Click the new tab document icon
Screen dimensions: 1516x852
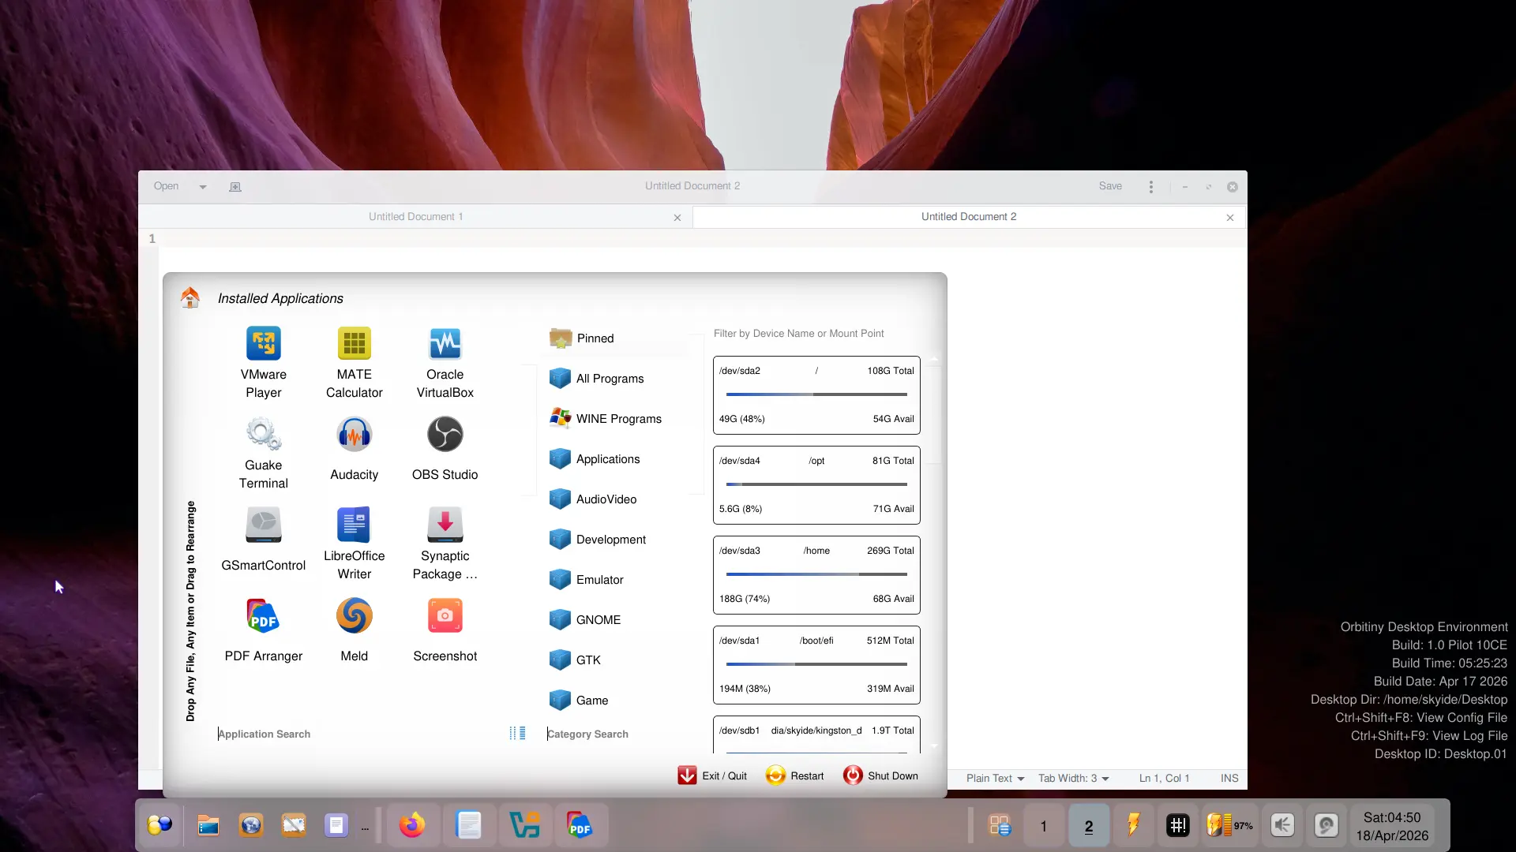click(x=235, y=187)
